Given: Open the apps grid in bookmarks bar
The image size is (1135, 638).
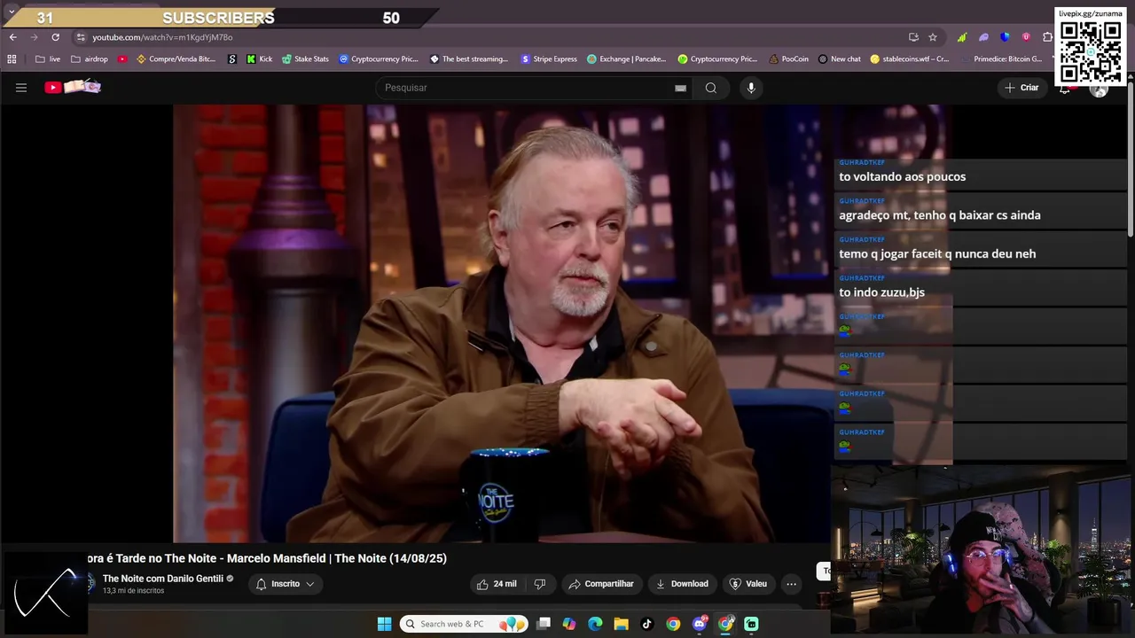Looking at the screenshot, I should pos(12,59).
